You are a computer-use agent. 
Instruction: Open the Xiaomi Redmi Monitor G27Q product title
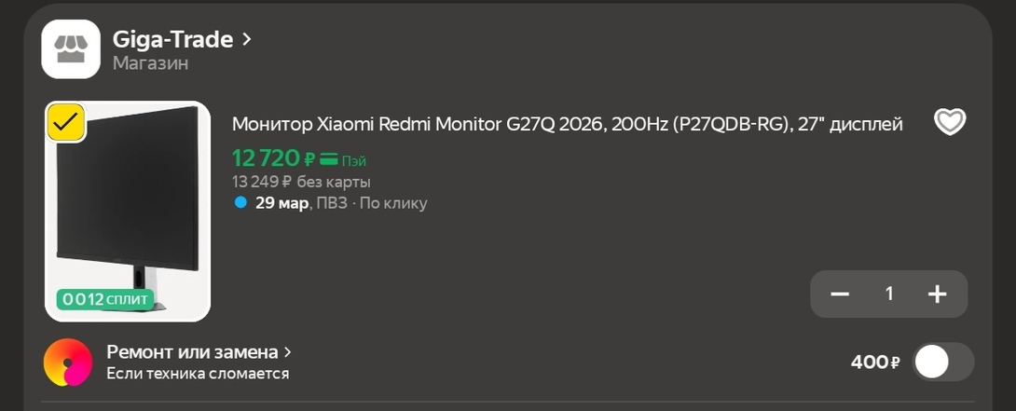coord(567,124)
